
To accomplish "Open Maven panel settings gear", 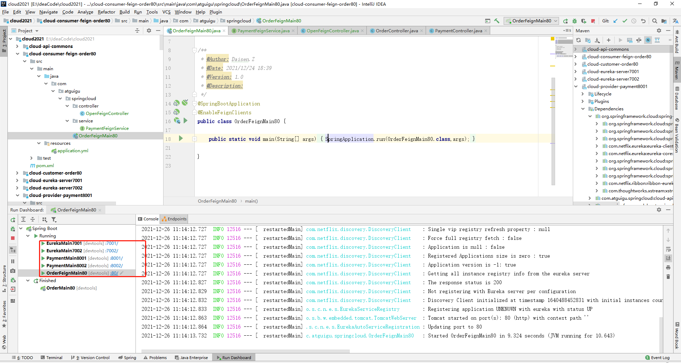I will pyautogui.click(x=659, y=31).
